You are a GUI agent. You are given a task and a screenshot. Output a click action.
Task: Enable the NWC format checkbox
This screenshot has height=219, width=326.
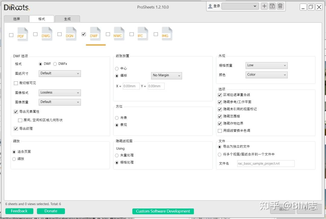(108, 34)
